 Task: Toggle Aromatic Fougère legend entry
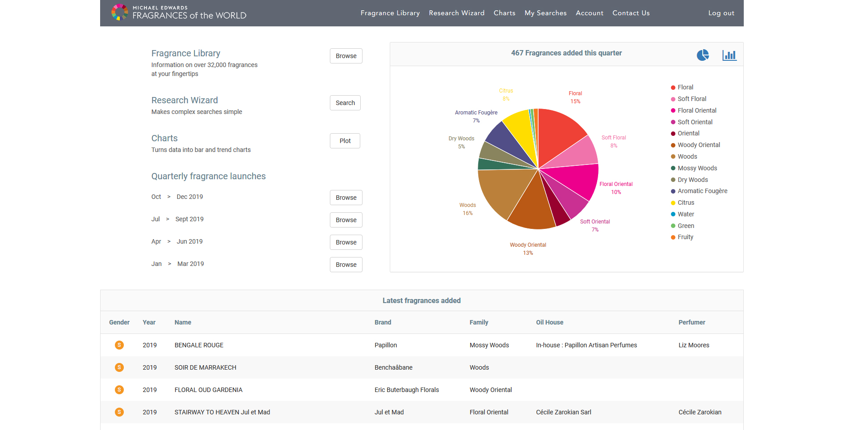click(699, 191)
